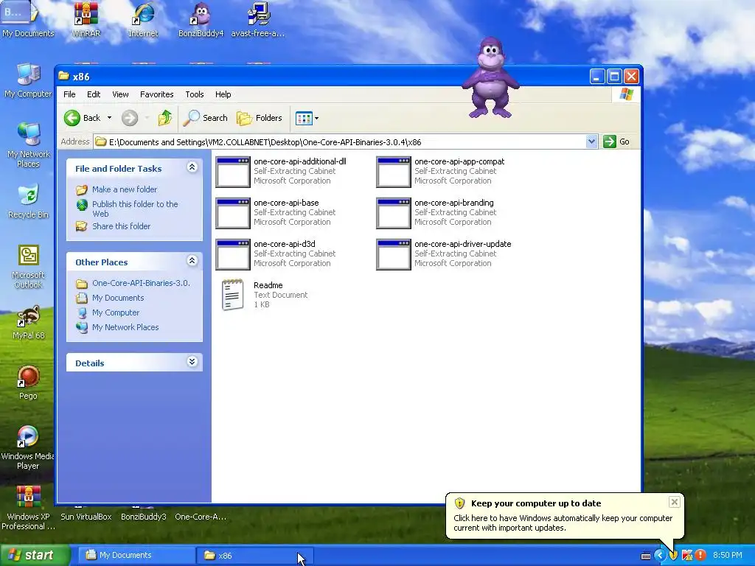Open the Back history dropdown arrow

pos(109,118)
